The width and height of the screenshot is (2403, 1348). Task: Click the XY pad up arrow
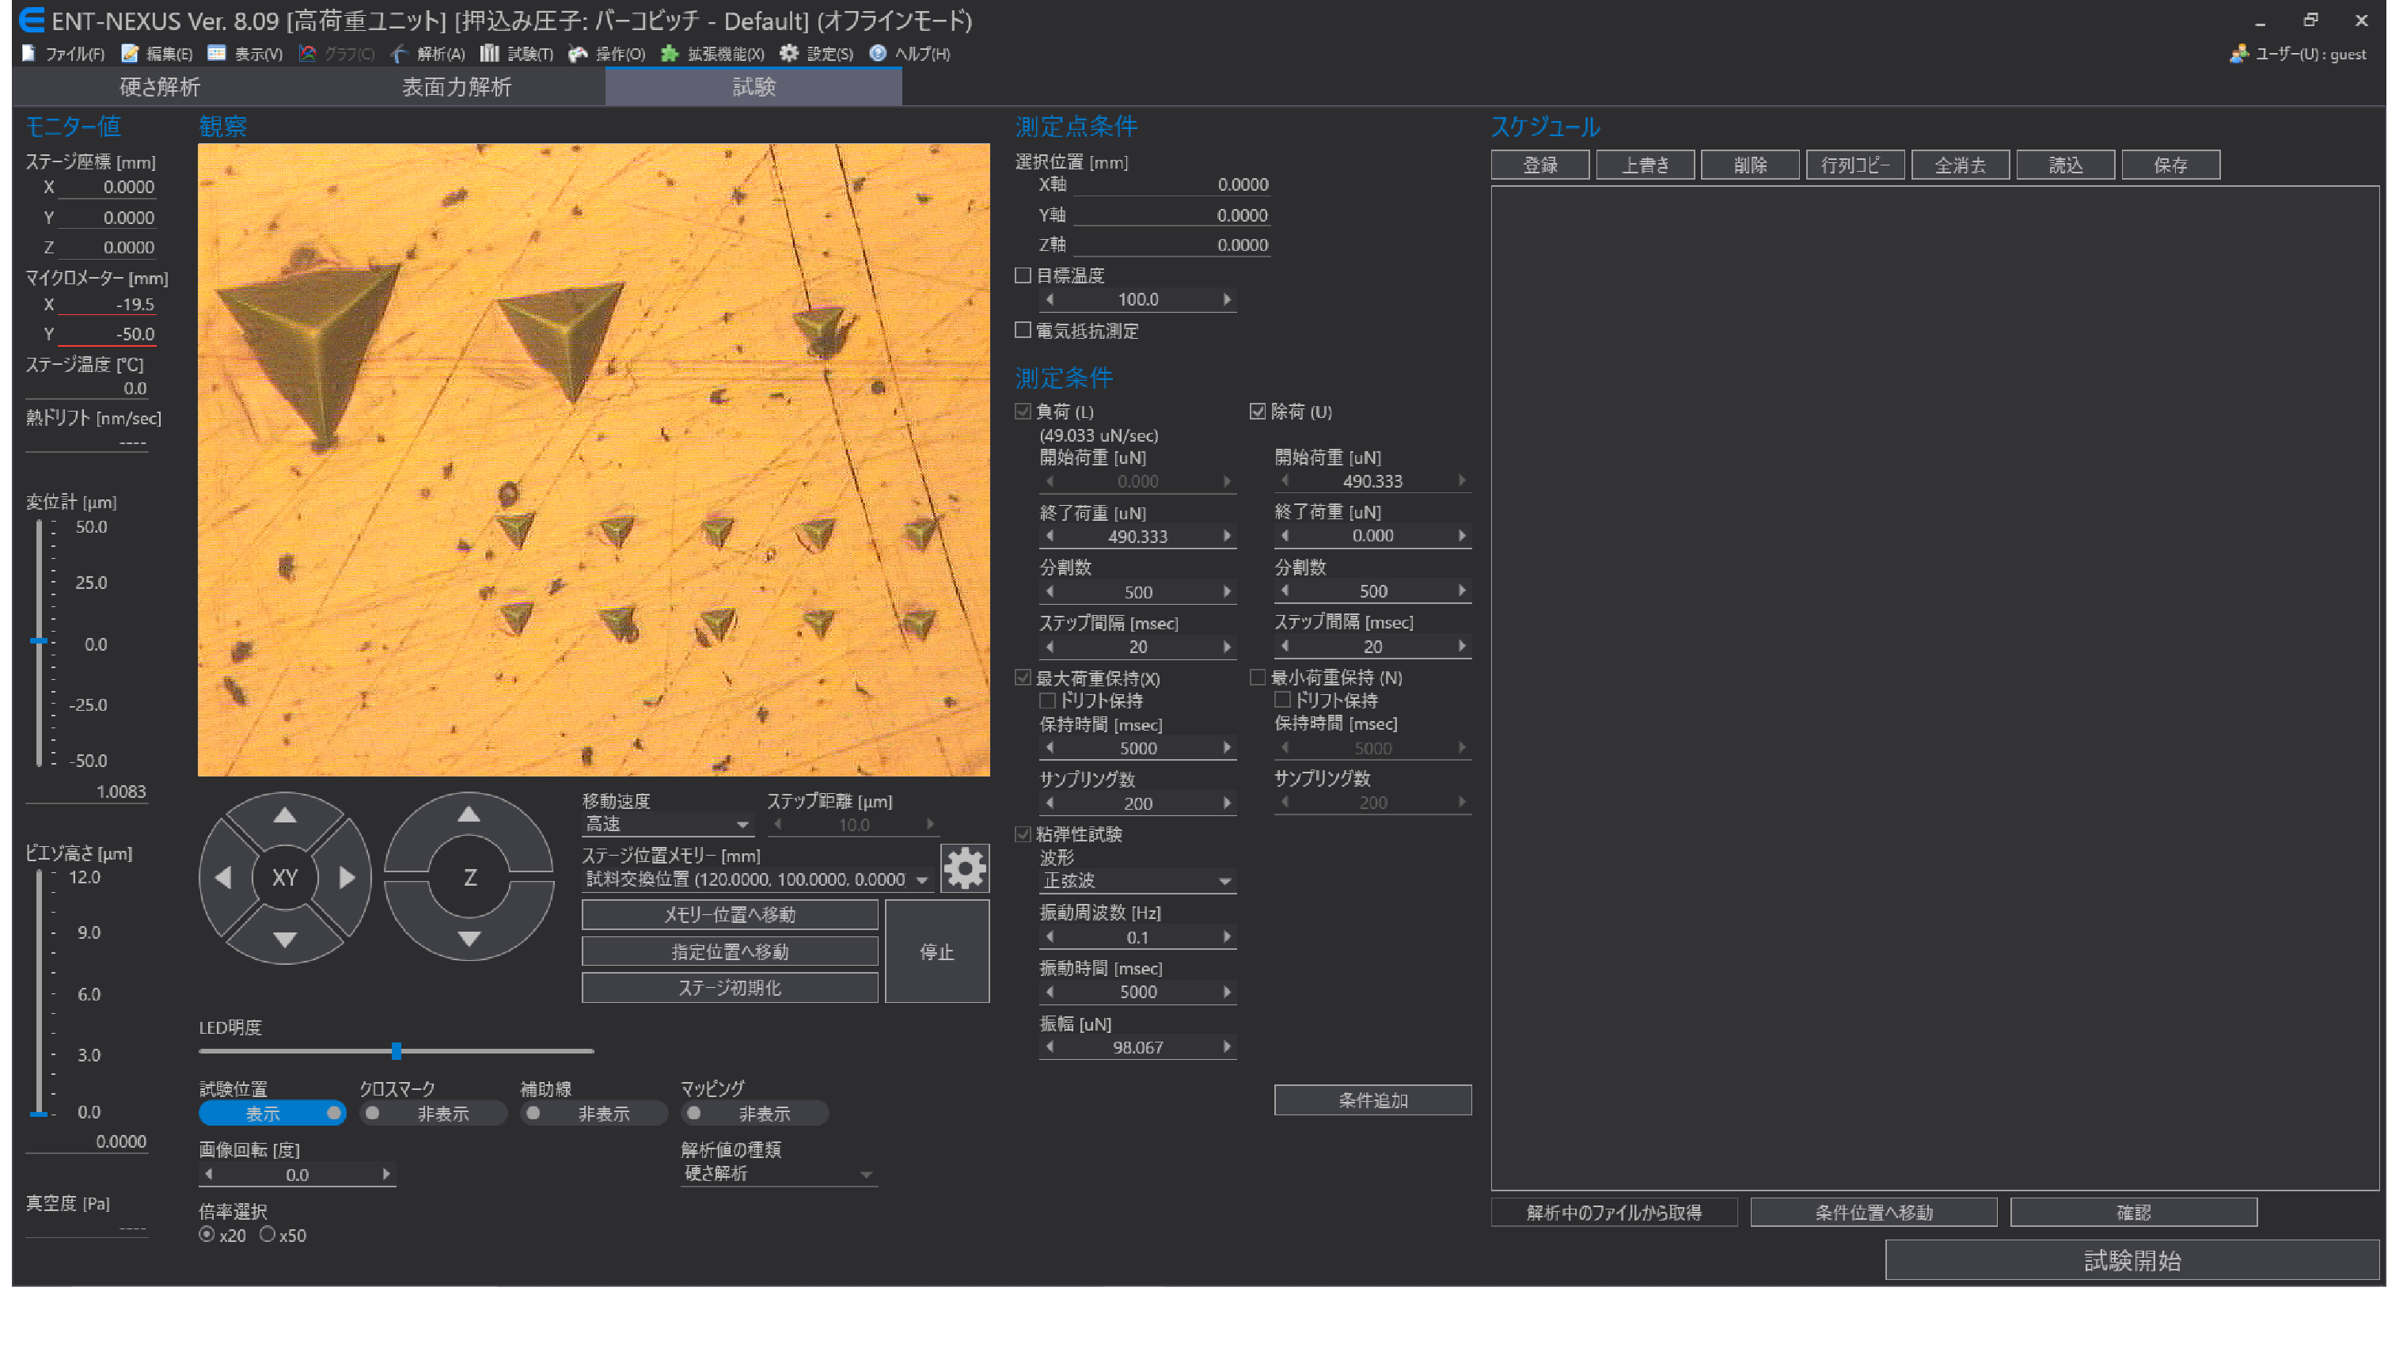[284, 816]
